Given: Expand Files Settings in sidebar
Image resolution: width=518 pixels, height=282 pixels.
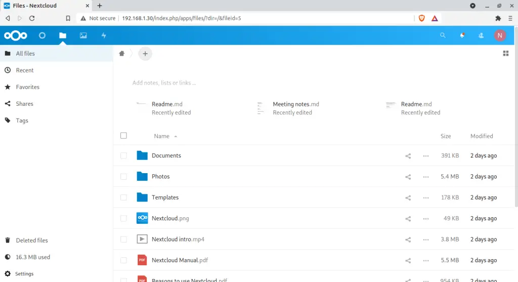Looking at the screenshot, I should 57,274.
